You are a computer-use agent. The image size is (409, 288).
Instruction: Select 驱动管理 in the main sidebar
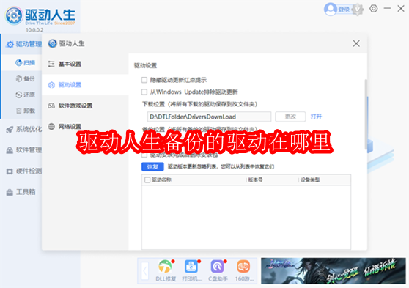pyautogui.click(x=21, y=44)
